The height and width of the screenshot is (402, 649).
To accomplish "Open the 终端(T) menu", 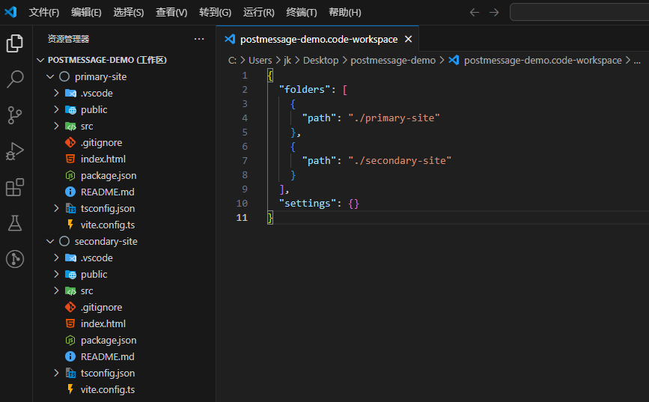I will click(302, 13).
